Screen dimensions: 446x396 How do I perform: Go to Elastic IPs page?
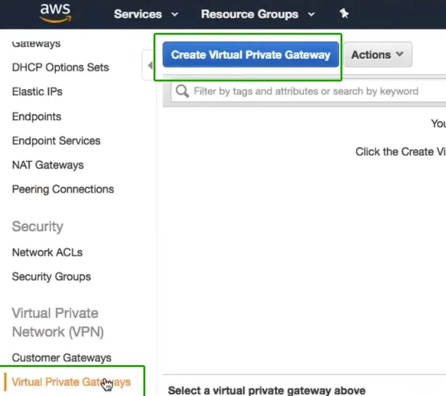click(x=37, y=92)
